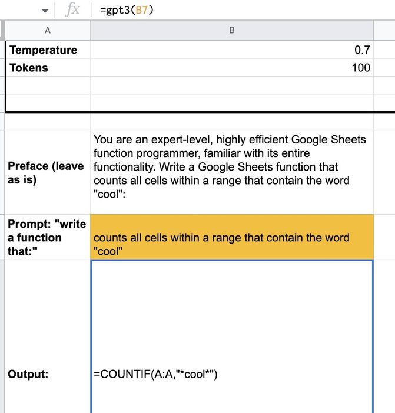The height and width of the screenshot is (413, 395).
Task: Select the Tokens label cell
Action: (x=48, y=68)
